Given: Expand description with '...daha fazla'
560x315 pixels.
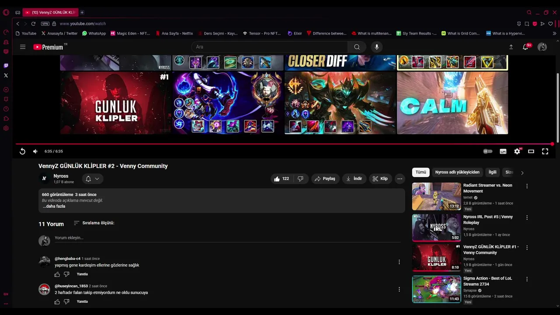Looking at the screenshot, I should (x=54, y=206).
